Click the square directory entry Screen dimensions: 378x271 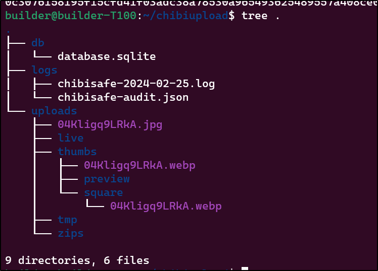tap(104, 193)
